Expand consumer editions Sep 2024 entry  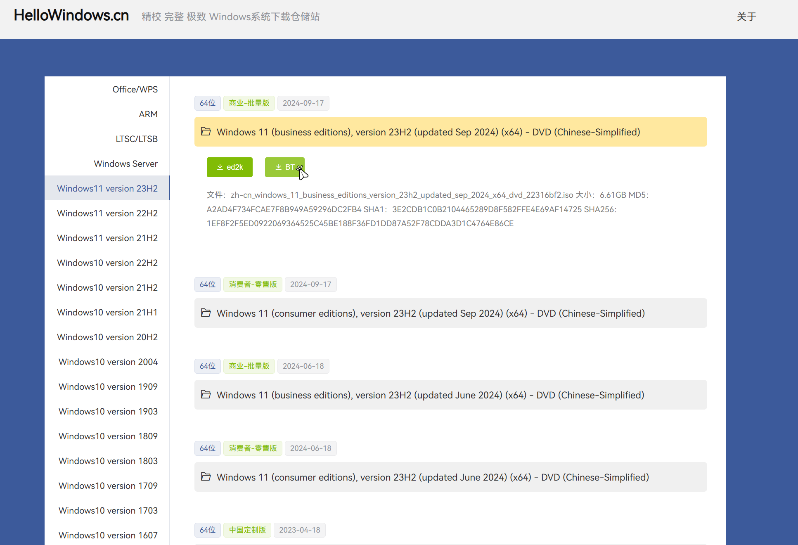[450, 313]
